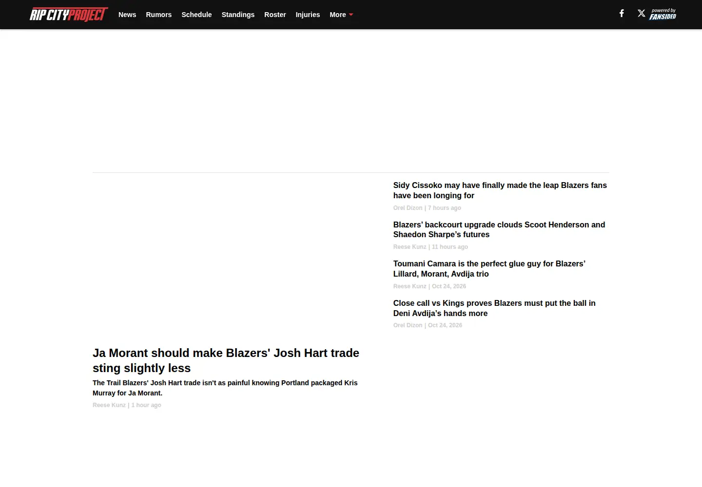702x487 pixels.
Task: Read the Close call vs Kings article
Action: (x=494, y=308)
